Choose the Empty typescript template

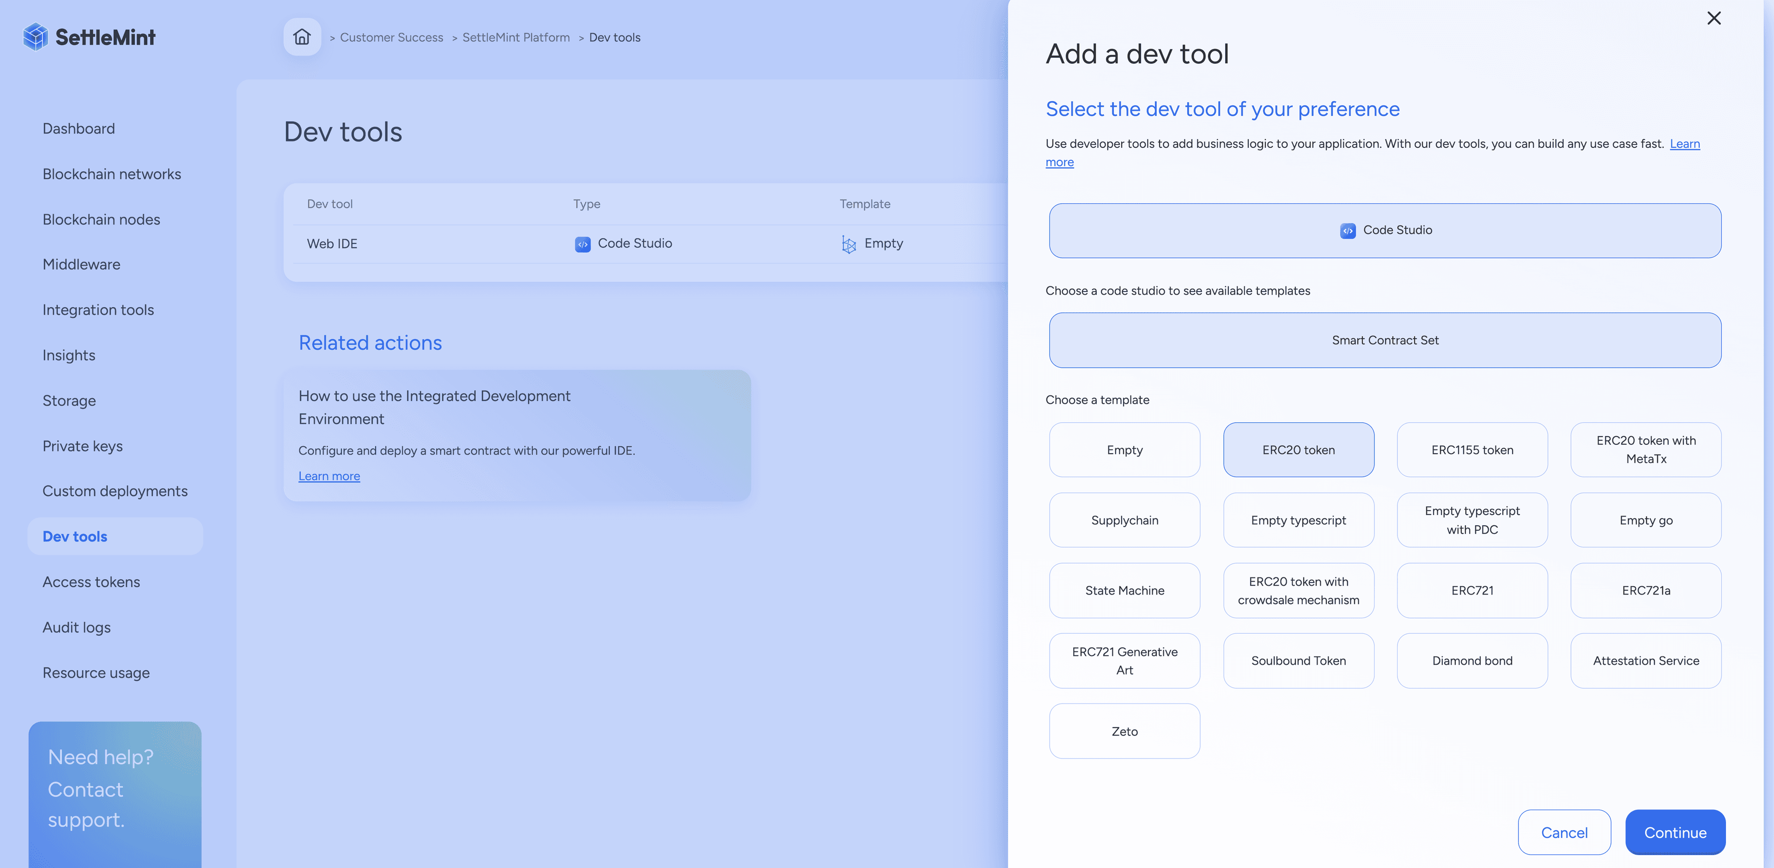click(1298, 520)
